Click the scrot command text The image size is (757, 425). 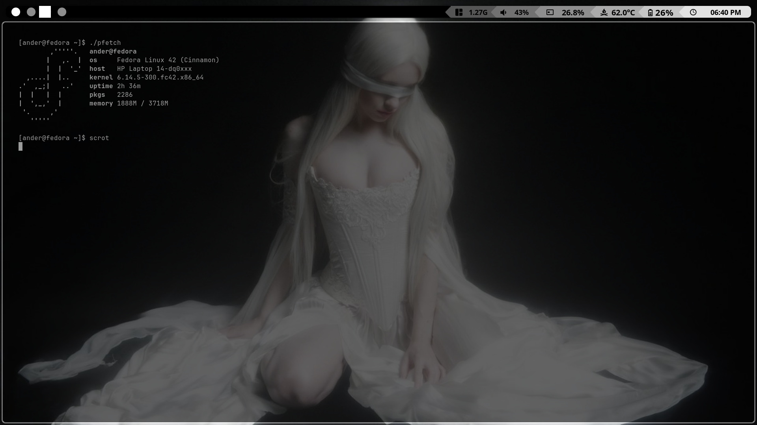point(99,138)
